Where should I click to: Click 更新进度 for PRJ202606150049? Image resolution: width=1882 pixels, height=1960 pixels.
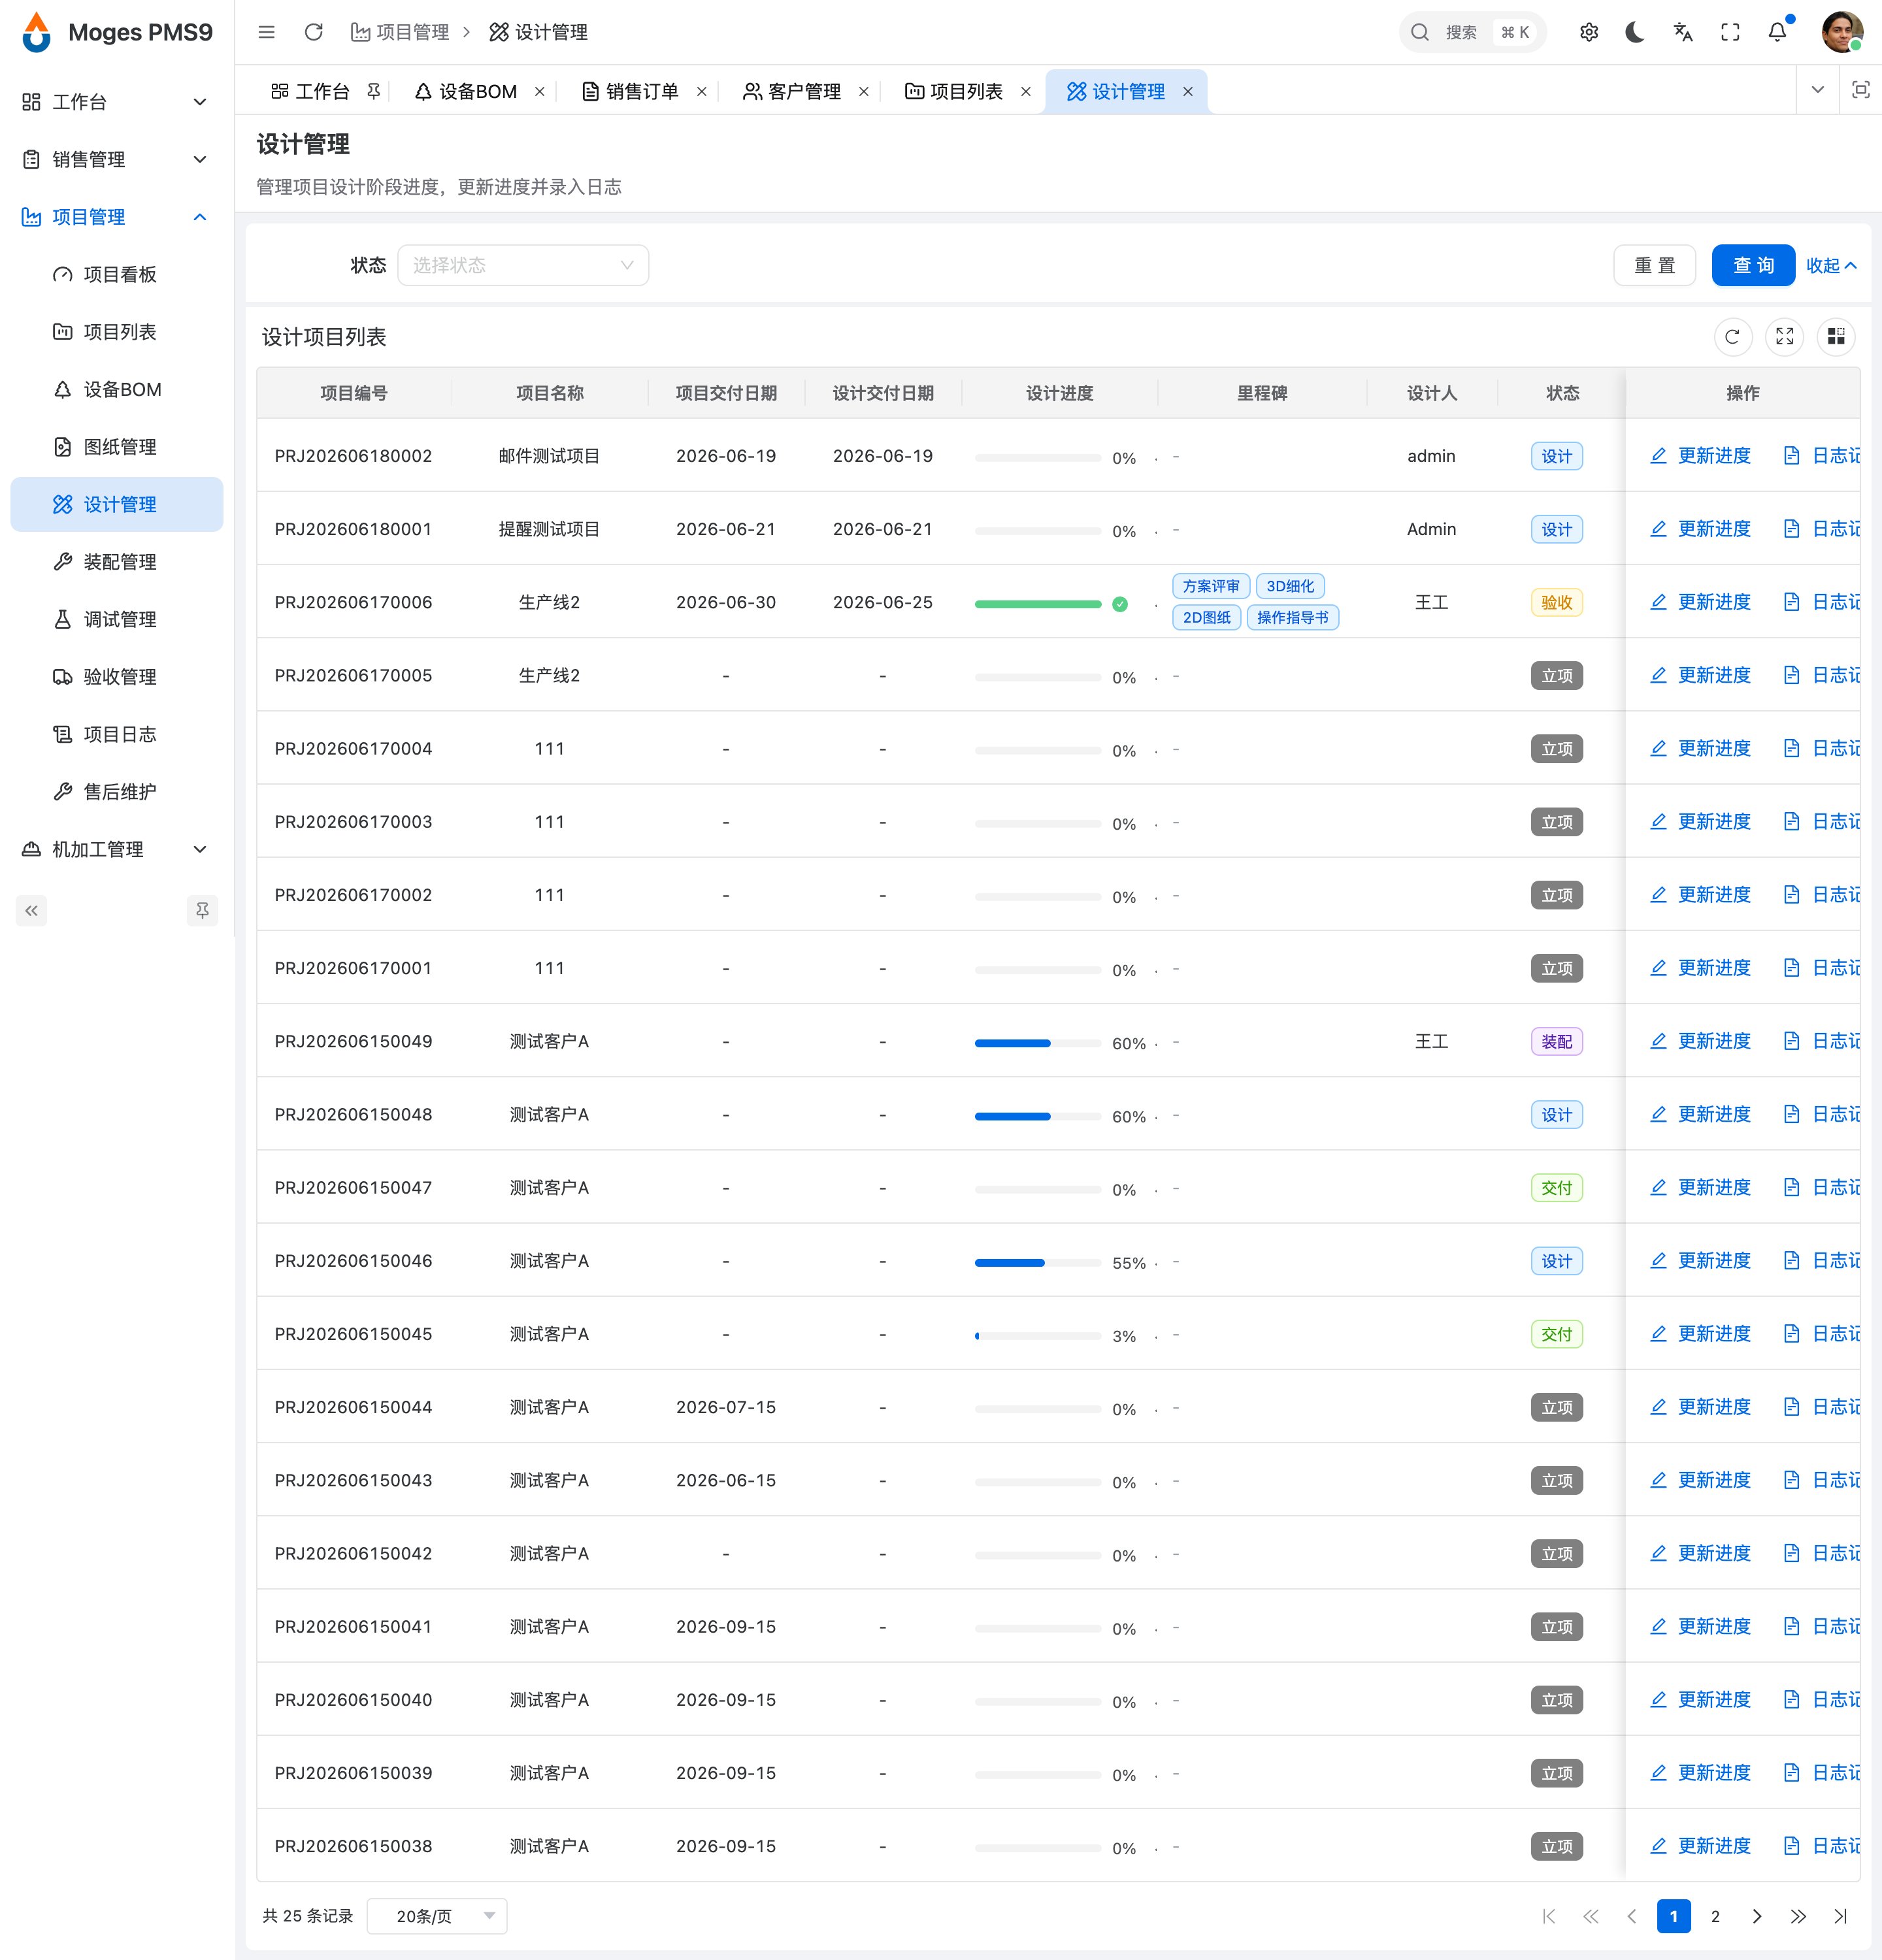(x=1700, y=1041)
